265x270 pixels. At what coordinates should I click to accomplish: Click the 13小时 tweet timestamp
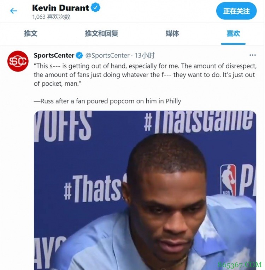click(x=145, y=55)
